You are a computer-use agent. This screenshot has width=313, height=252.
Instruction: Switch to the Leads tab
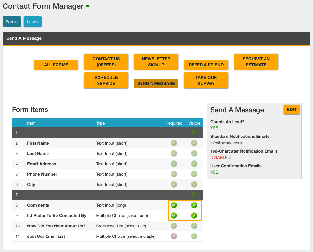point(33,22)
